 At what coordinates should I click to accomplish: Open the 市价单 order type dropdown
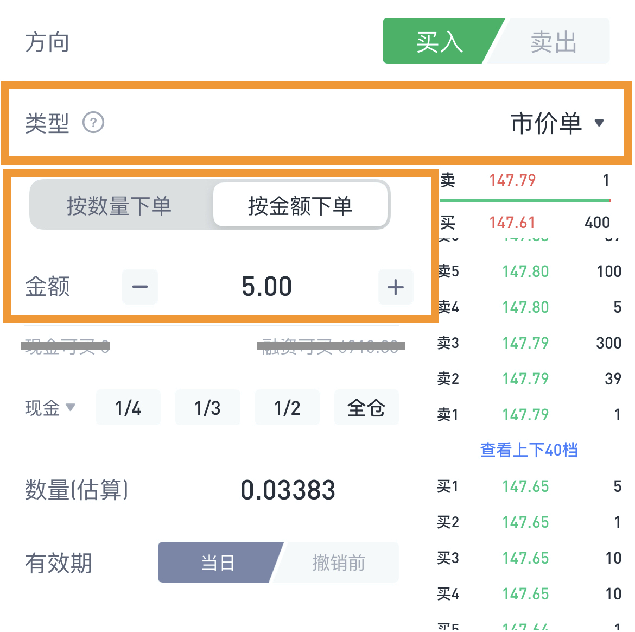tap(557, 123)
